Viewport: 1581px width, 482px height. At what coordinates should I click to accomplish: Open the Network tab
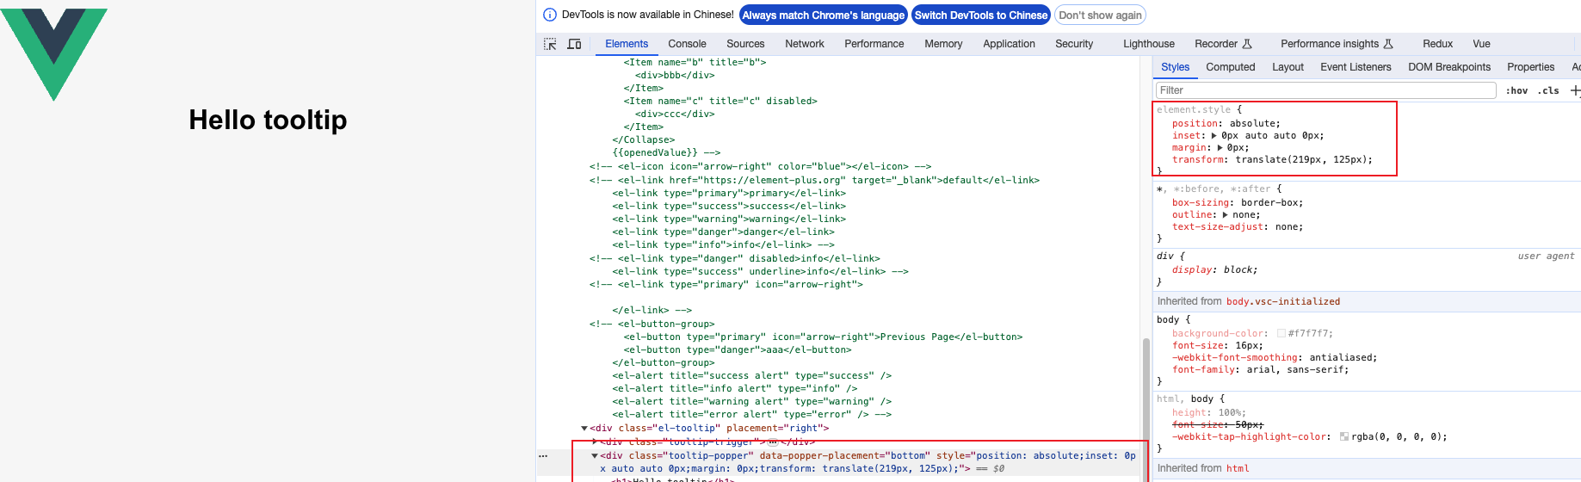[x=805, y=44]
